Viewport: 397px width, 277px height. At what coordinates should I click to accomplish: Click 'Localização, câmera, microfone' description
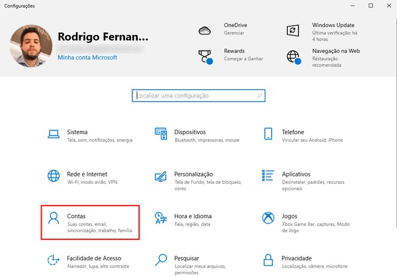point(314,266)
